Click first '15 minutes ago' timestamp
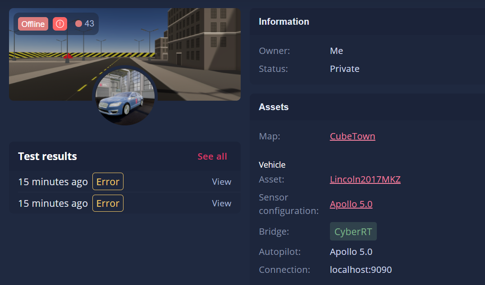The image size is (485, 285). 53,182
